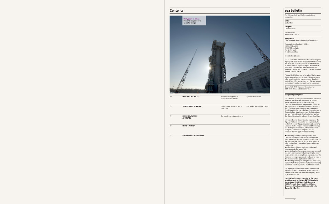The image size is (329, 204).
Task: Click authors Carl Walker and Frédéric Castel
Action: (257, 106)
